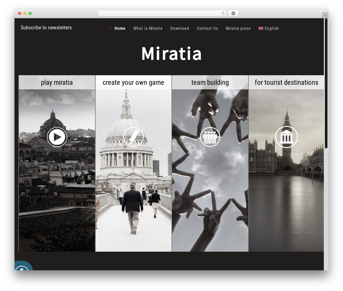Click the green maximize window button
This screenshot has height=291, width=343.
[x=30, y=13]
